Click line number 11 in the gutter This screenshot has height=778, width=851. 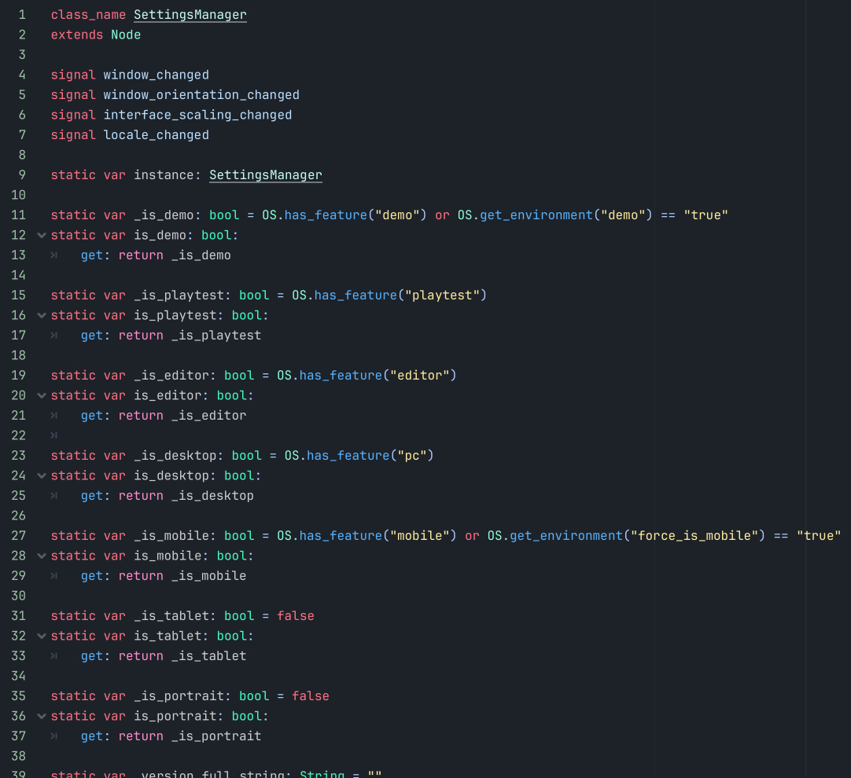pyautogui.click(x=19, y=215)
